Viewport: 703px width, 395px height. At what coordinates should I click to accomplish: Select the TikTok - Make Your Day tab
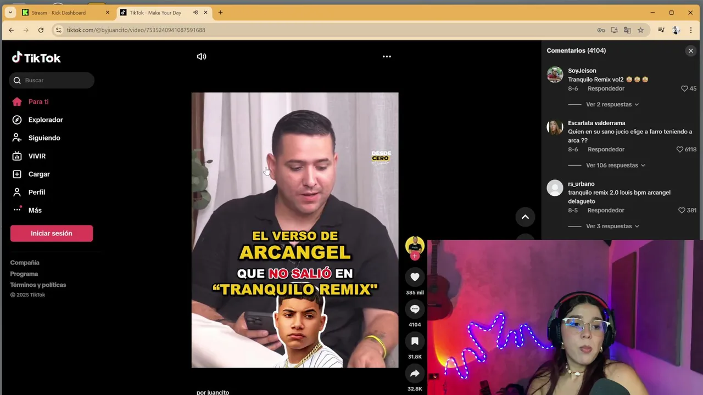tap(155, 13)
